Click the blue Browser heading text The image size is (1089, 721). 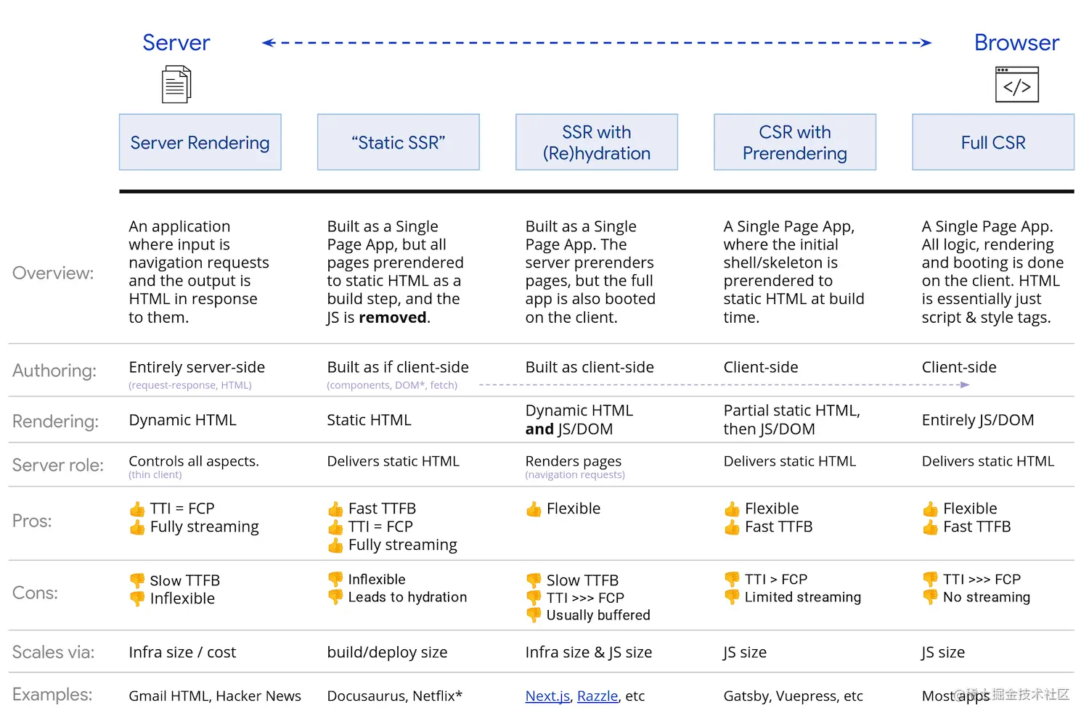1016,43
